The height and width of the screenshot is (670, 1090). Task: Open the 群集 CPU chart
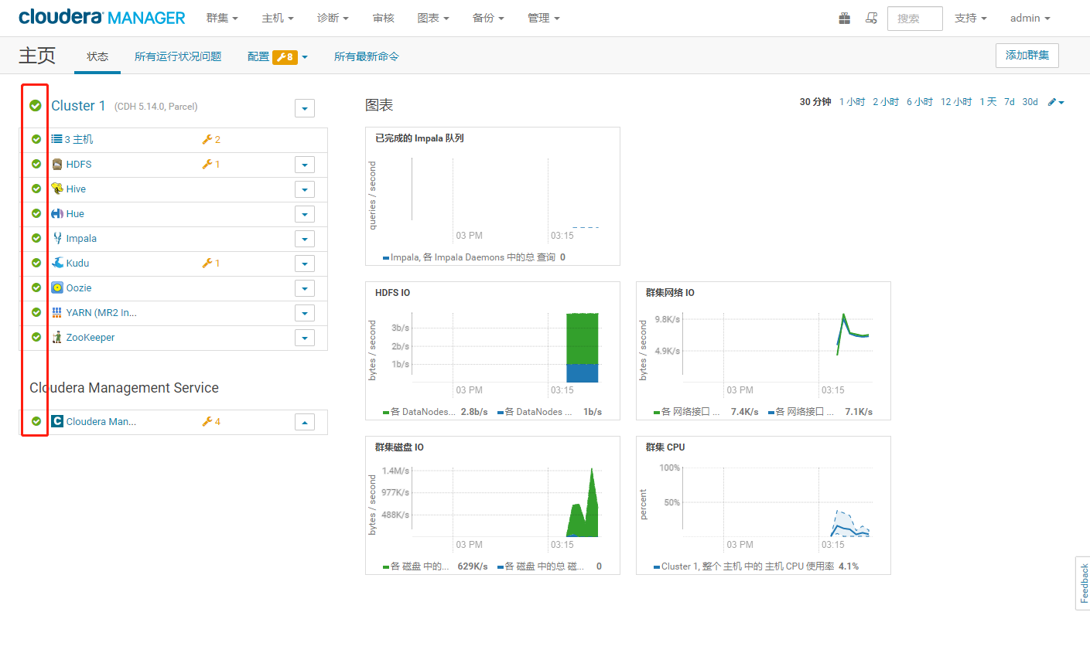764,505
